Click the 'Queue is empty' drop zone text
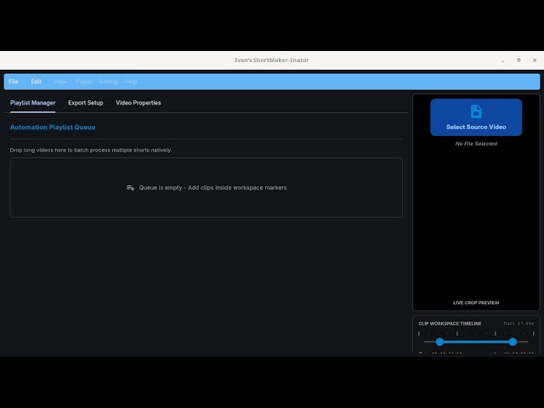This screenshot has height=408, width=544. pos(212,188)
